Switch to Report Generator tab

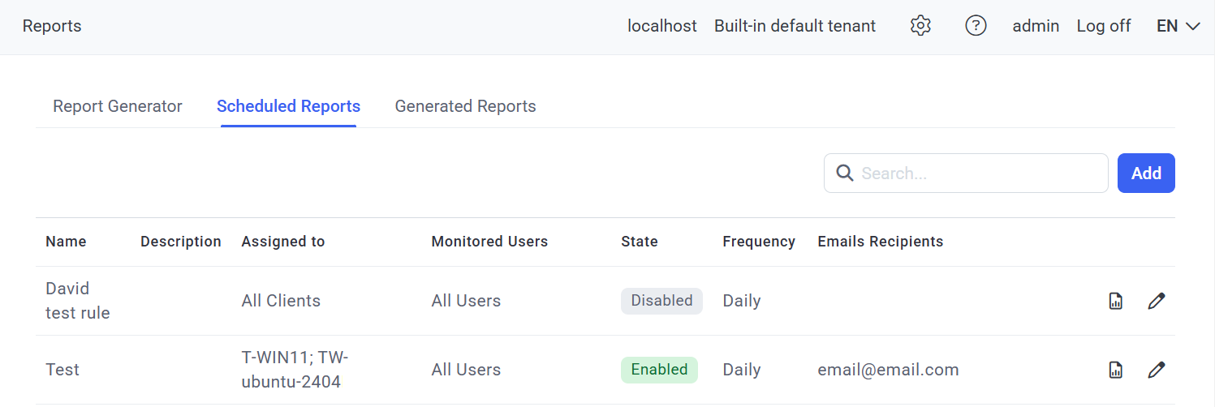pos(118,106)
